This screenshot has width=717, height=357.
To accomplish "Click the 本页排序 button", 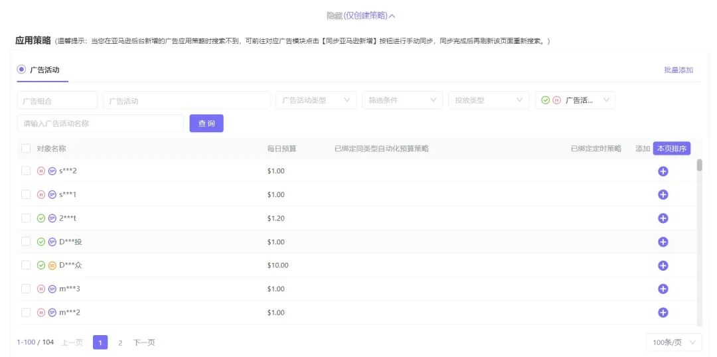I will click(671, 149).
